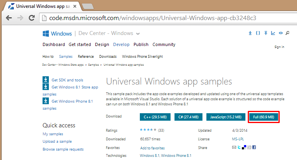Open a new browser tab

(88, 6)
